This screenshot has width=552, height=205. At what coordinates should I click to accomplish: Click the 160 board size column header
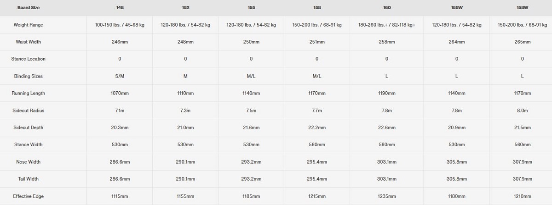click(x=387, y=8)
